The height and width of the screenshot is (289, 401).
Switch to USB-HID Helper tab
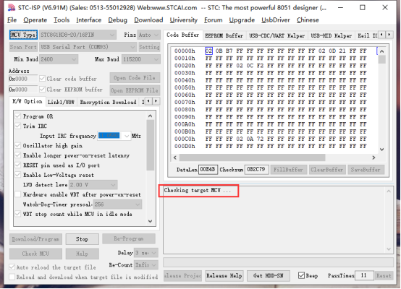click(x=332, y=35)
